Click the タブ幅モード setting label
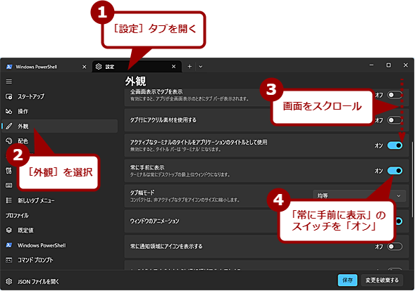 pos(142,193)
